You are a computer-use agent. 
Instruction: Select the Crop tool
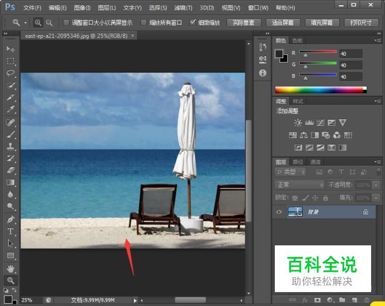pyautogui.click(x=11, y=97)
